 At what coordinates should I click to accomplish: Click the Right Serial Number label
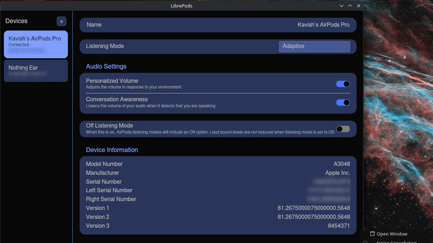click(x=111, y=199)
